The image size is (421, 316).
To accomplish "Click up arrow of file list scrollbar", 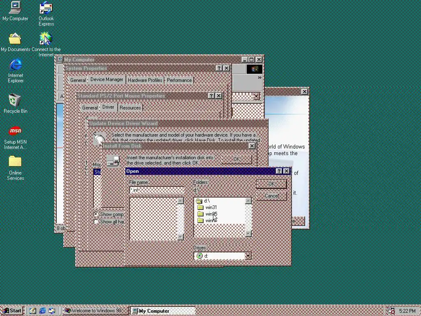I will pyautogui.click(x=181, y=201).
